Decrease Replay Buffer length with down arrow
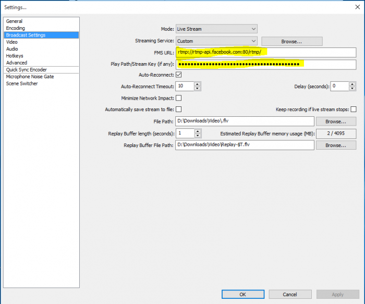The height and width of the screenshot is (304, 365). click(198, 136)
